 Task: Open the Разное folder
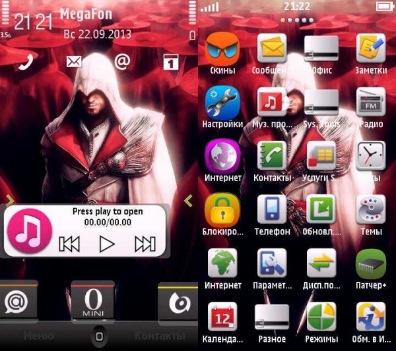272,317
